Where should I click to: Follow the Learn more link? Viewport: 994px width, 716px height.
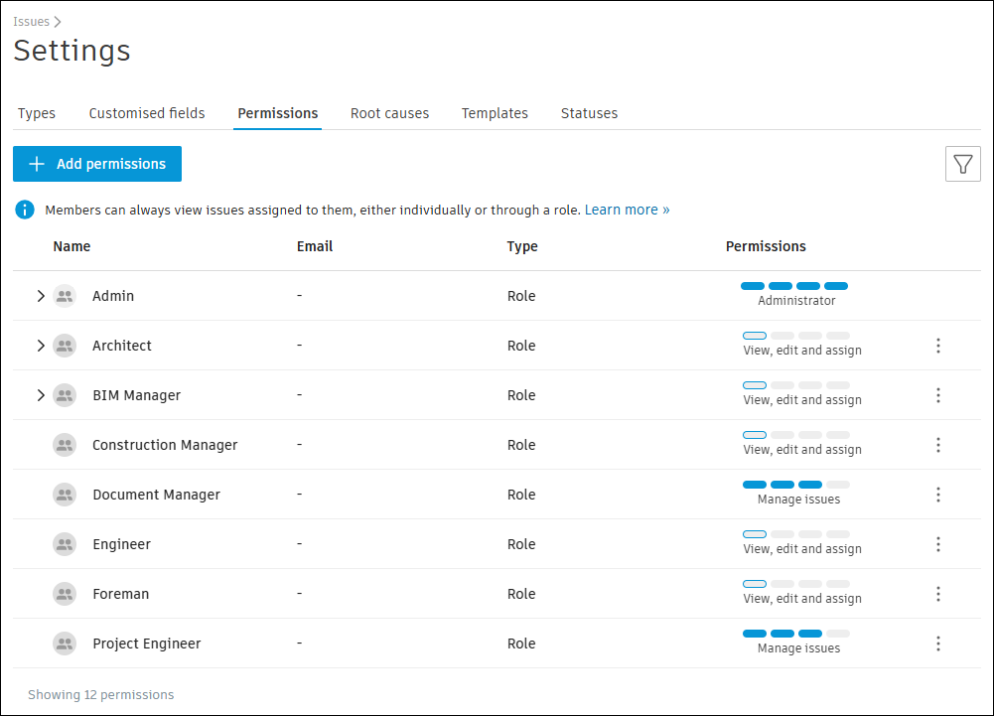[x=627, y=210]
